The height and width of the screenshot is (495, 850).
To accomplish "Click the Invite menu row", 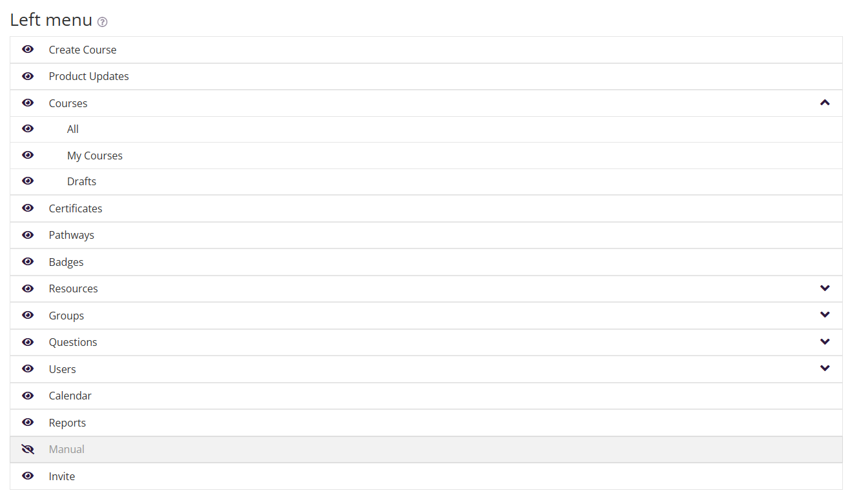I will pos(62,476).
